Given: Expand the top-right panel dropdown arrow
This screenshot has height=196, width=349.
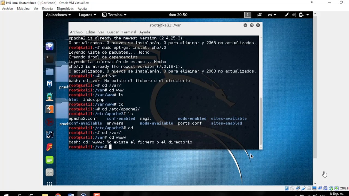Looking at the screenshot, I should tap(307, 15).
